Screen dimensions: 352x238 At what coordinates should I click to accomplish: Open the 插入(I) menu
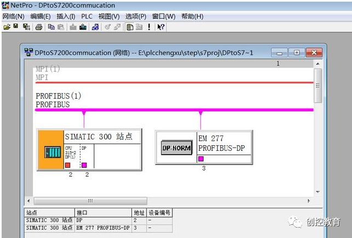(66, 16)
